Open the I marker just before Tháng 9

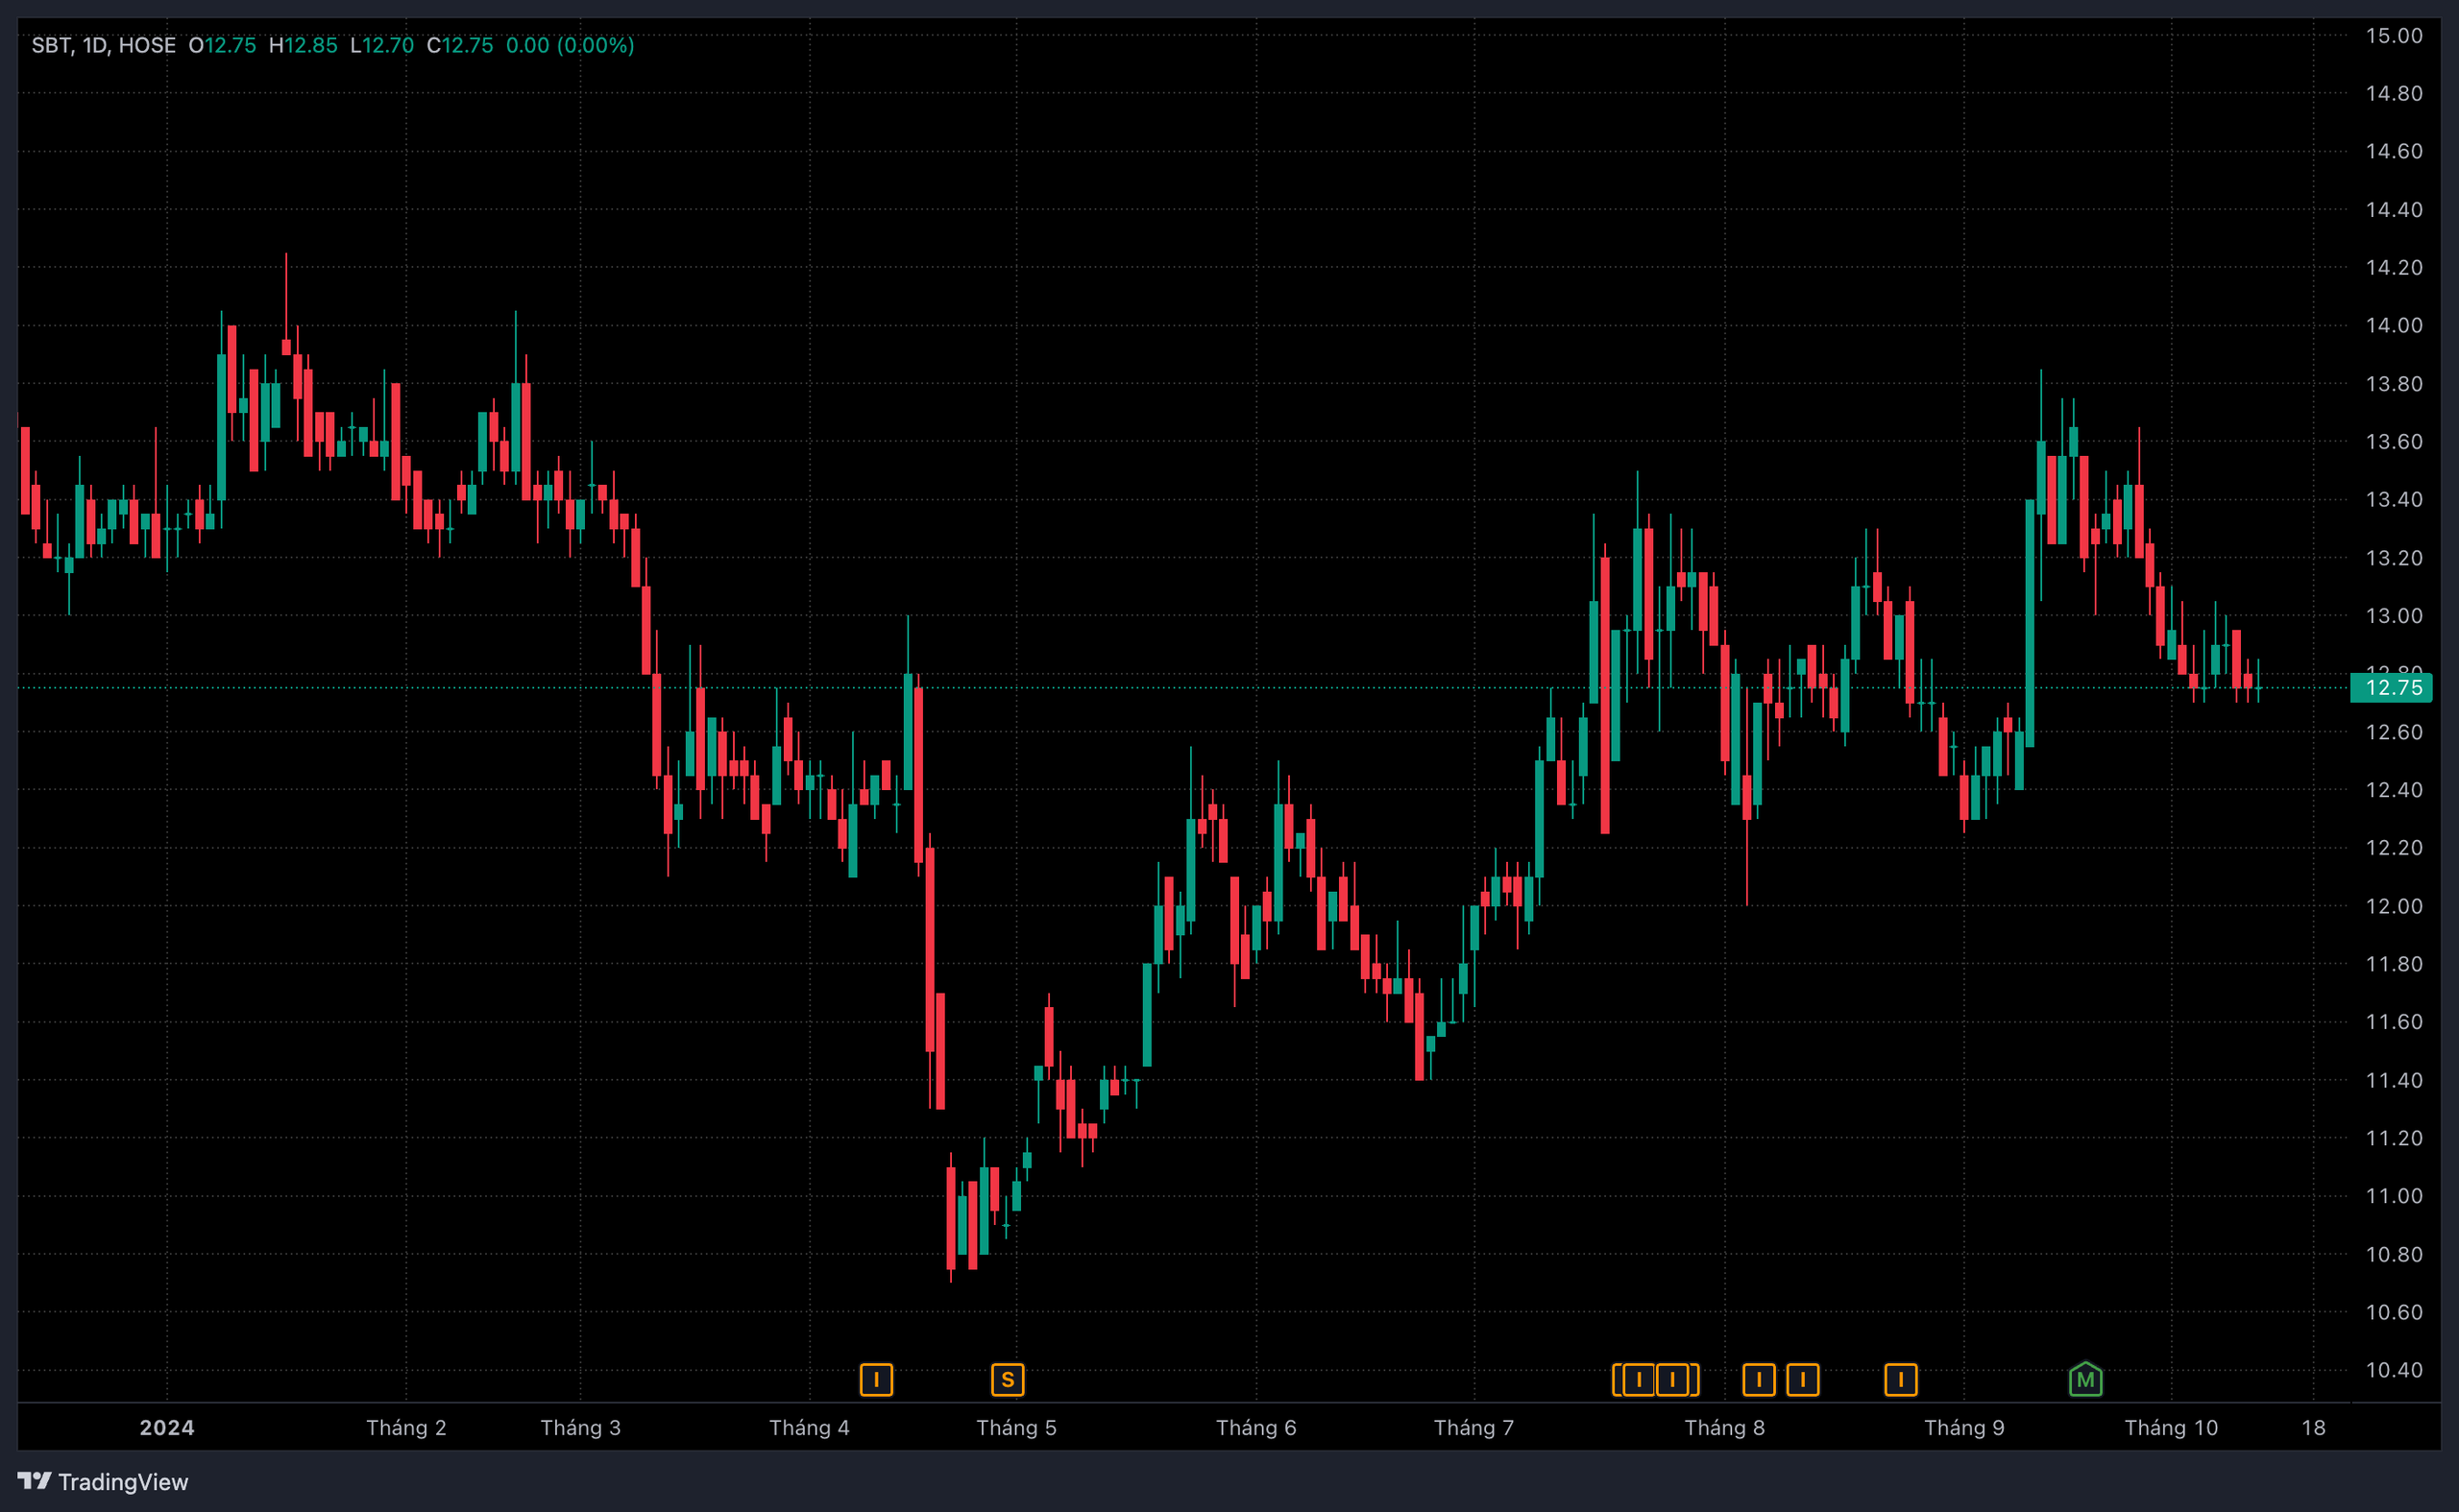pos(1901,1380)
